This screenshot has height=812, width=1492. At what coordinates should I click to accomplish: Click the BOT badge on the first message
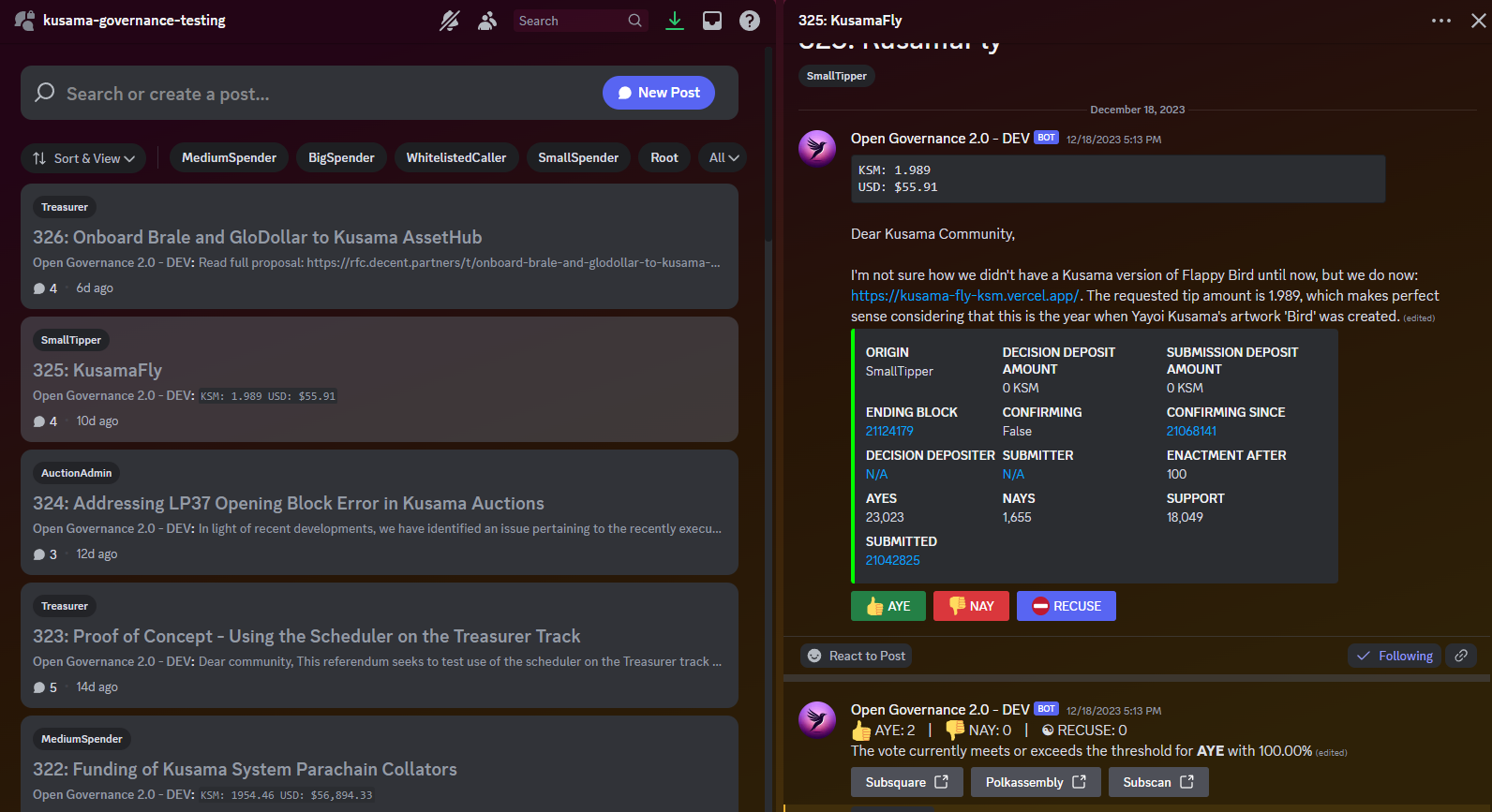[1046, 138]
